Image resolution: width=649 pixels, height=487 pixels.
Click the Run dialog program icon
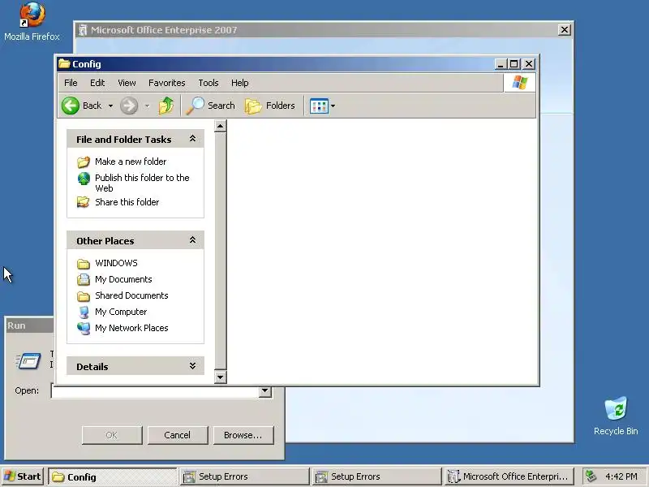coord(28,360)
